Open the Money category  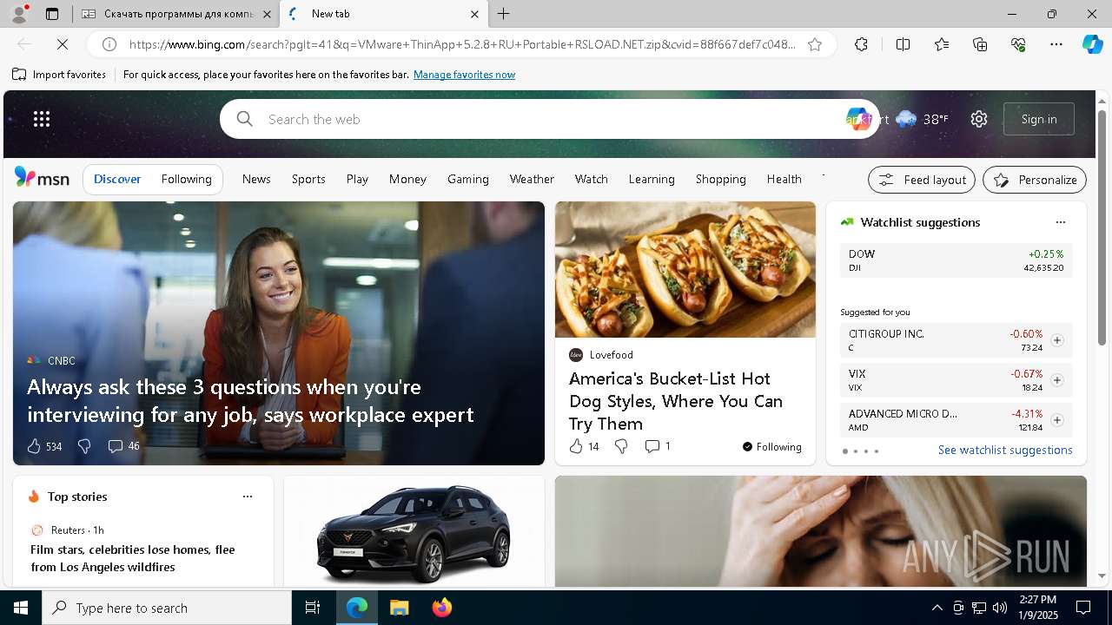(407, 179)
